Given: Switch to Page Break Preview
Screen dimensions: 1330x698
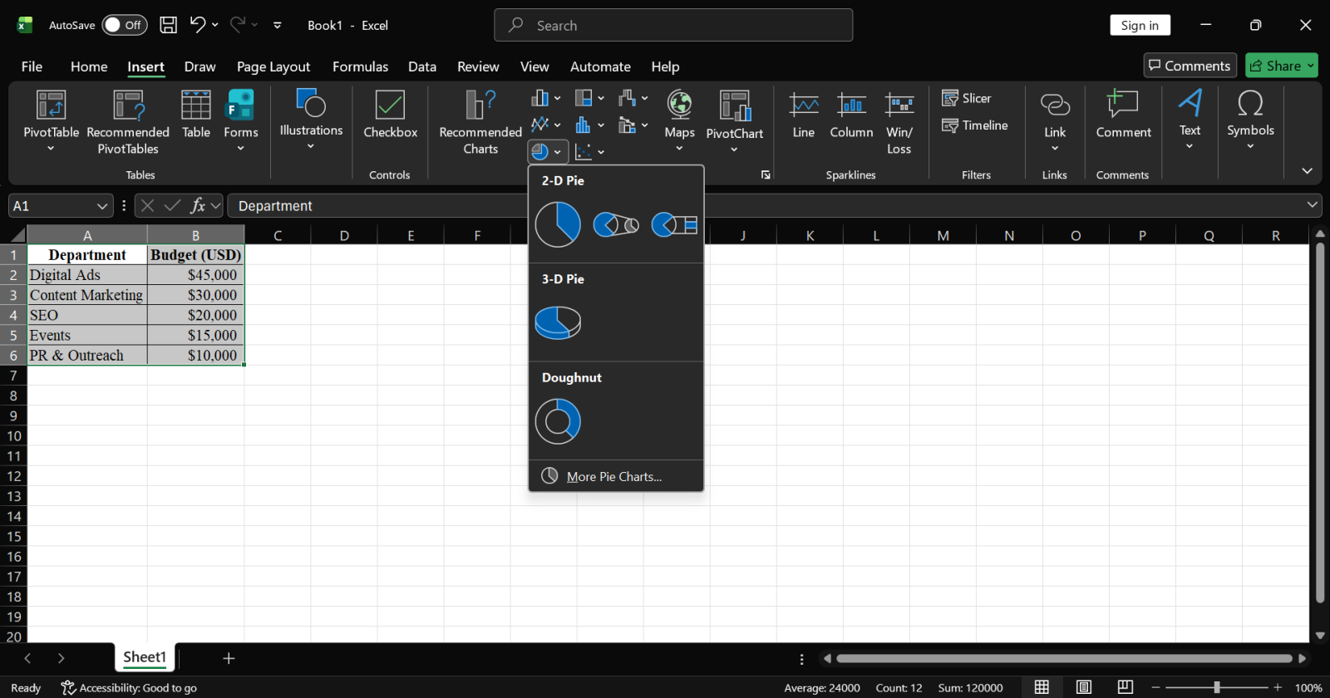Looking at the screenshot, I should coord(1125,687).
